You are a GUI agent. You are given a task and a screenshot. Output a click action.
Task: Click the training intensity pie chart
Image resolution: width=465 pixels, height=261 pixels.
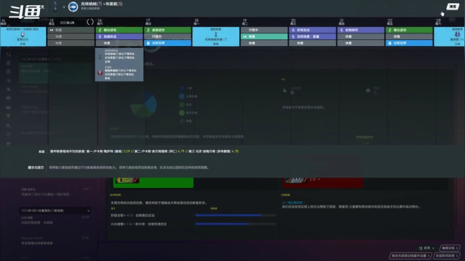(144, 105)
